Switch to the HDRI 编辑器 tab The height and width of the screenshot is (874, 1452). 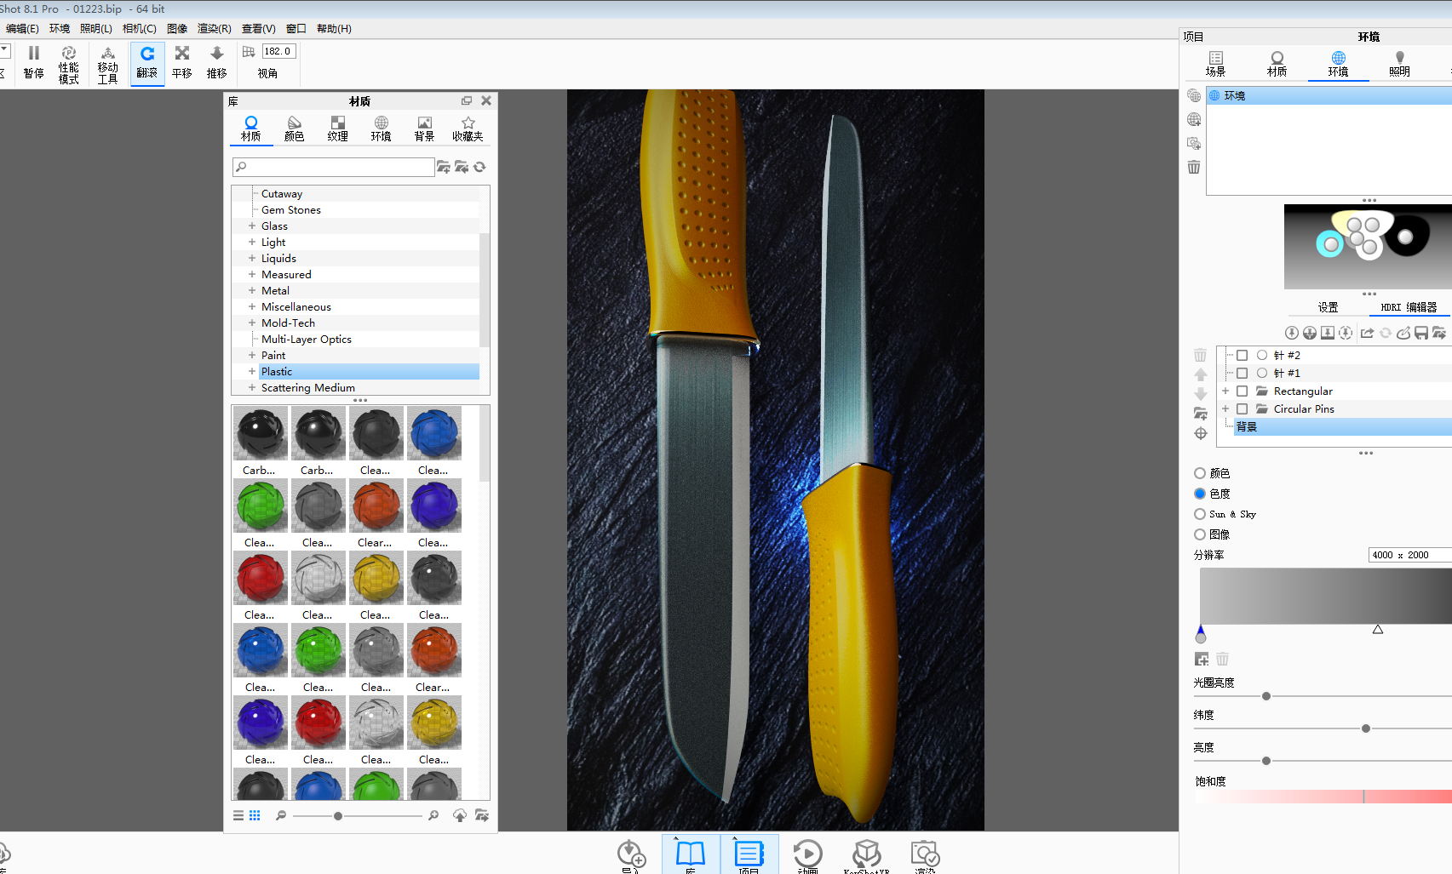pyautogui.click(x=1409, y=307)
